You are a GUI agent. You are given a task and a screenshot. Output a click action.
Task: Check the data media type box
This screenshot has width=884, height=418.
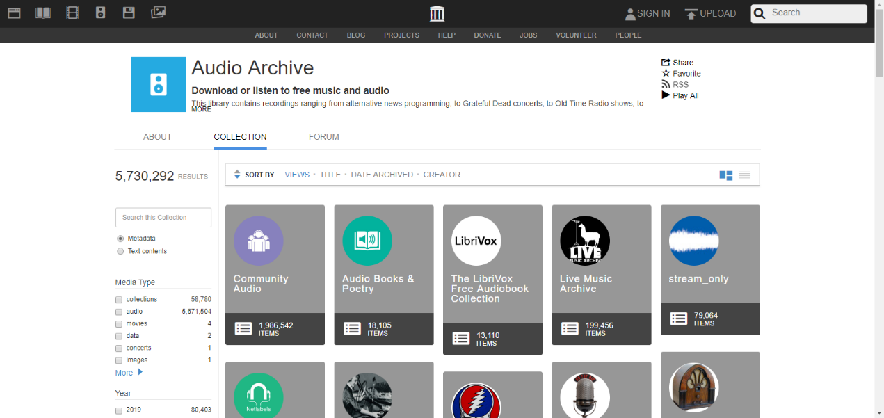(119, 336)
